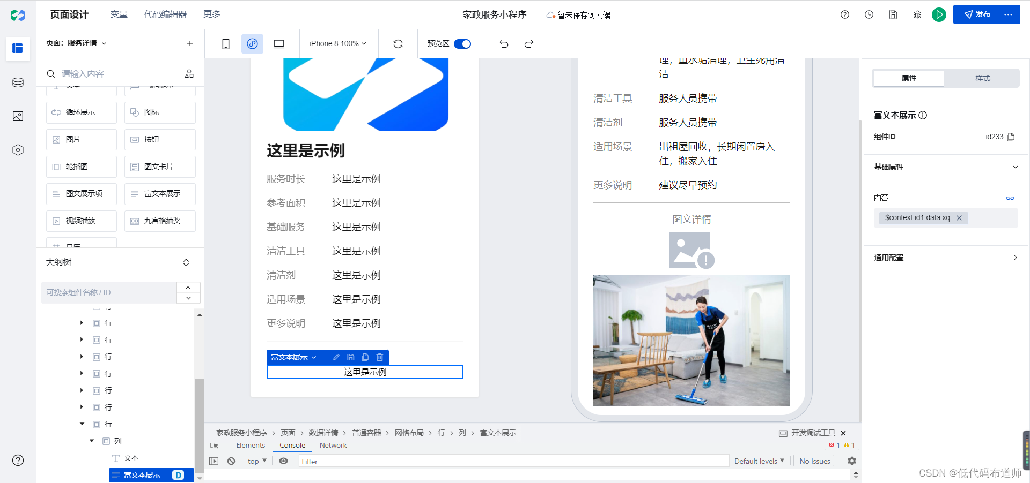Open the 变量 menu
This screenshot has height=483, width=1030.
[119, 14]
